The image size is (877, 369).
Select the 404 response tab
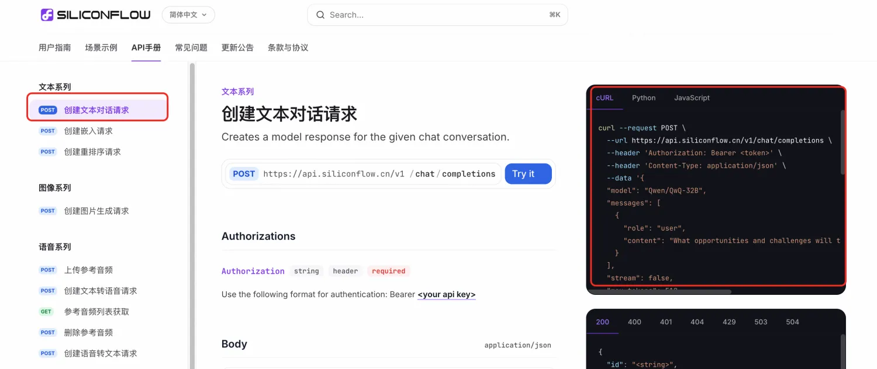(x=697, y=322)
